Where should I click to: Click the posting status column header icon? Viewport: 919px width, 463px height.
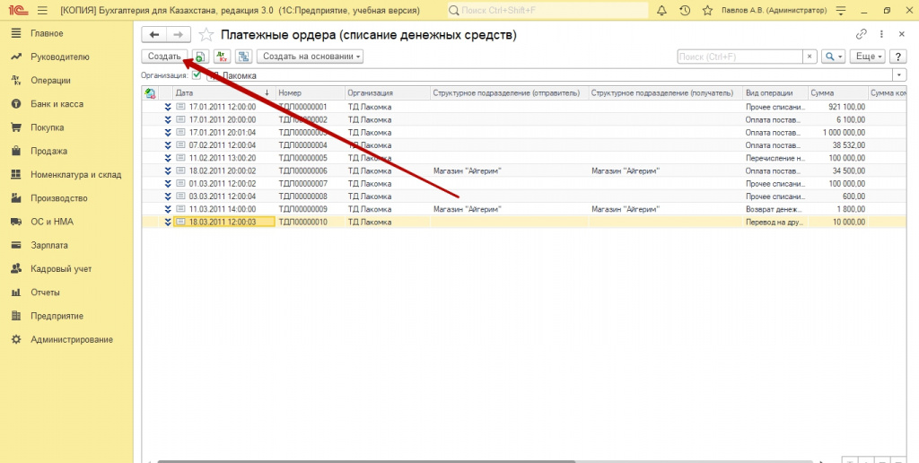pos(150,93)
